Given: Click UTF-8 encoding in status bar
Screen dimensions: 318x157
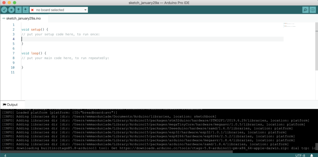Looking at the screenshot, I should tap(301, 155).
